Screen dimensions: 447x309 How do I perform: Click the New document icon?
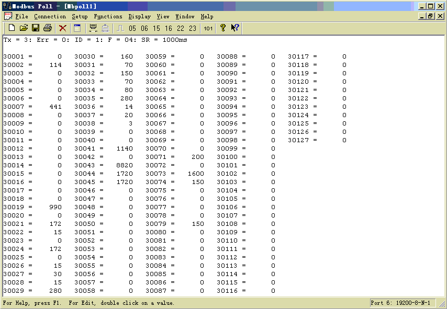[x=12, y=28]
